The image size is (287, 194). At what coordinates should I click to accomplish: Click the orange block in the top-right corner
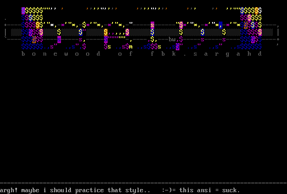coord(257,10)
